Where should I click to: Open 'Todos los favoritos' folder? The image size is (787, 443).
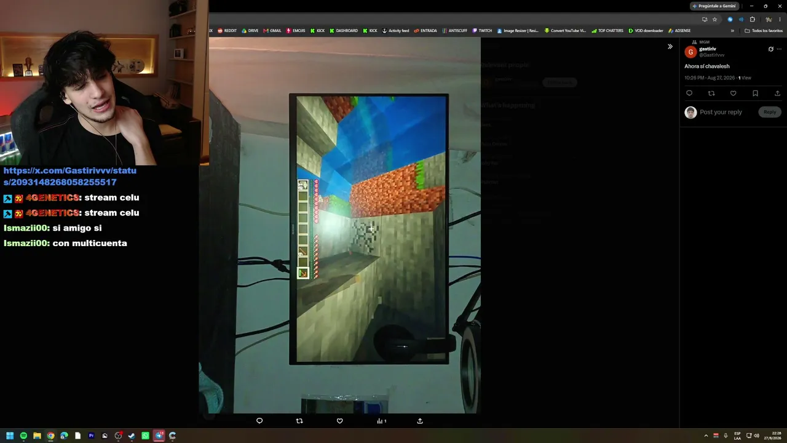click(x=764, y=31)
